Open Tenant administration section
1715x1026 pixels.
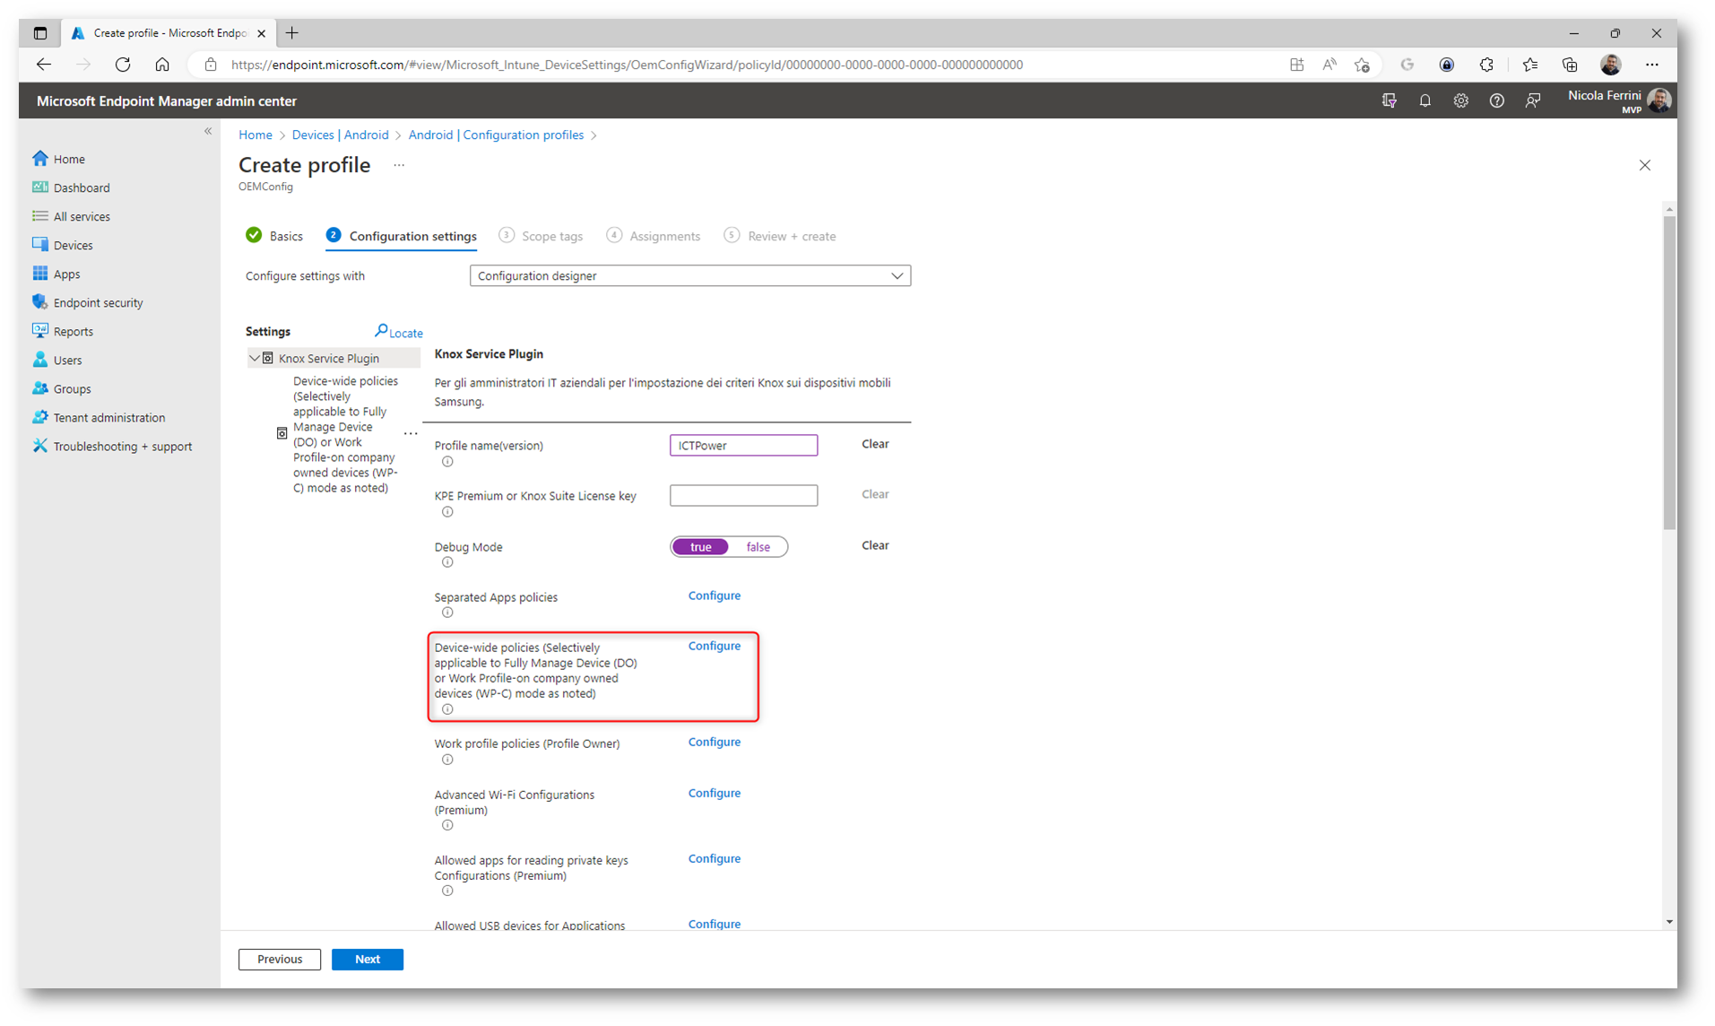[108, 417]
